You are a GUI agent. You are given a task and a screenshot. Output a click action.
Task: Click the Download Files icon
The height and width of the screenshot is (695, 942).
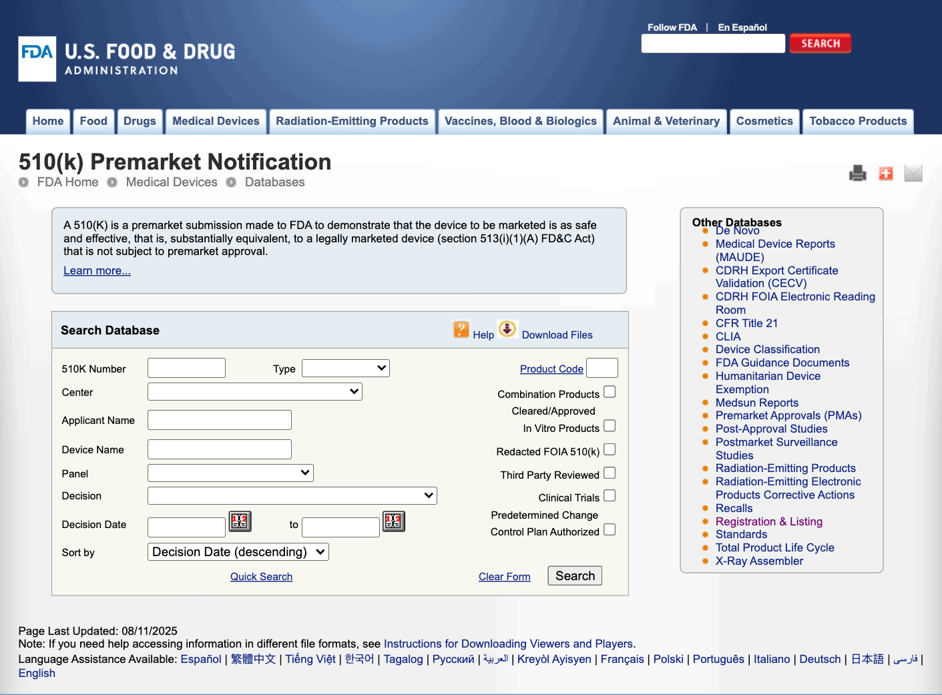tap(507, 328)
